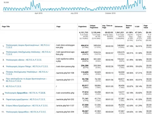Image resolution: width=152 pixels, height=114 pixels.
Task: Open the row 7 ΚΕ.Π.Ε.Α./Γ.Σ.Ε.Ε. title link
Action: pyautogui.click(x=14, y=86)
